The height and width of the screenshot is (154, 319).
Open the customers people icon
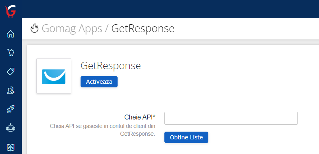point(11,90)
